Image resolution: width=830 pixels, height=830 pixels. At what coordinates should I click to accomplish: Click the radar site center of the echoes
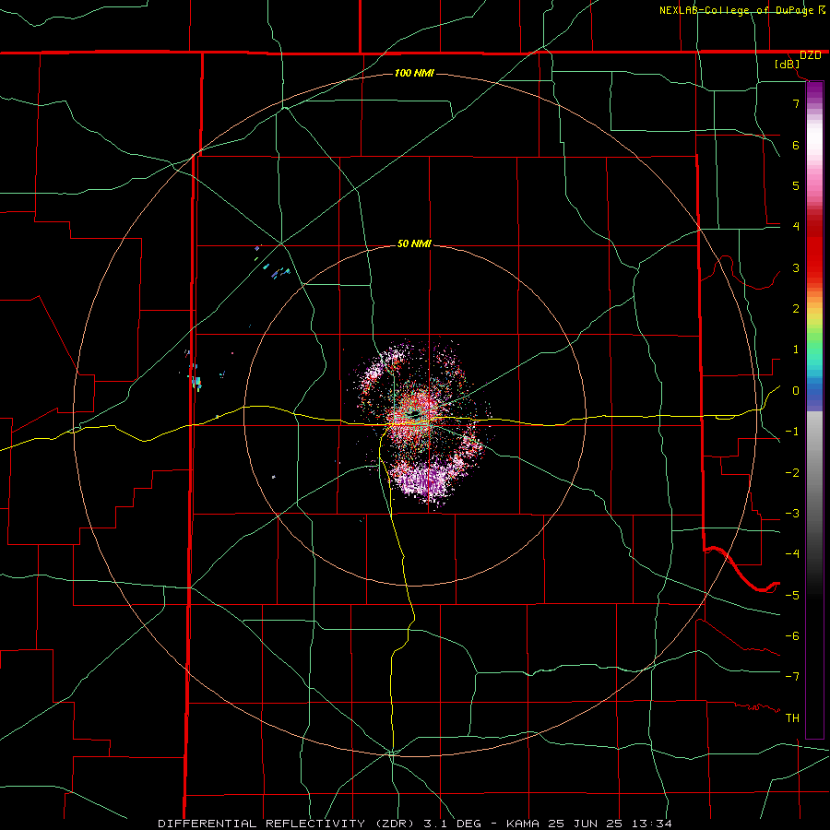point(416,414)
